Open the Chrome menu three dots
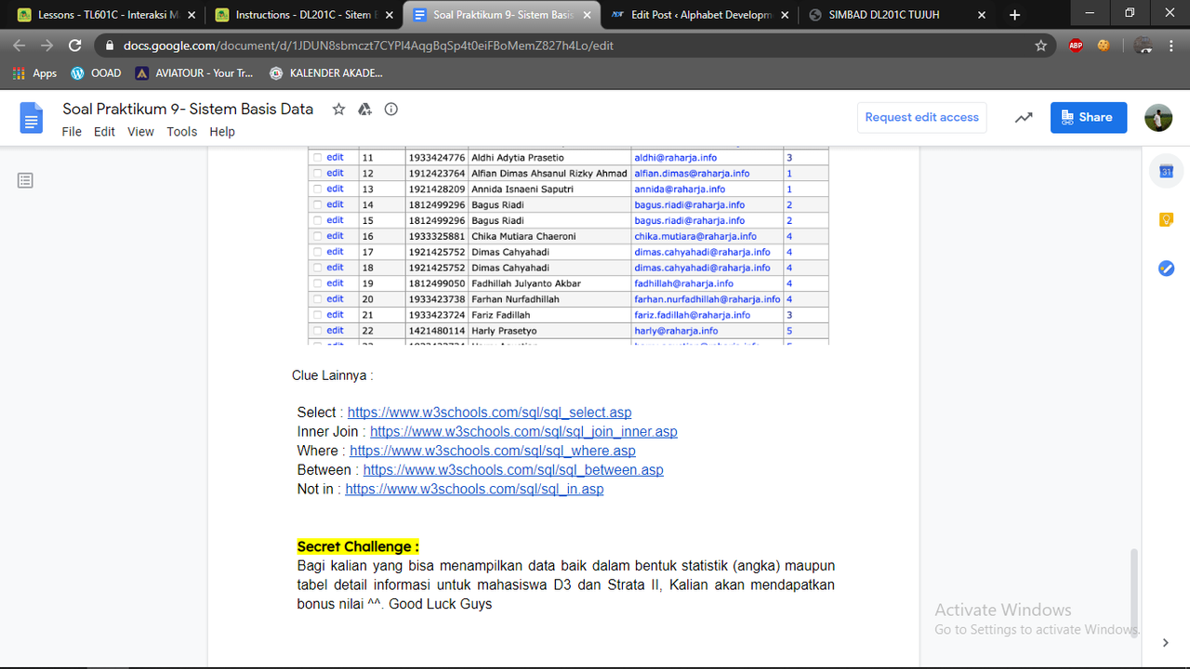Screen dimensions: 1190x669 click(1172, 45)
